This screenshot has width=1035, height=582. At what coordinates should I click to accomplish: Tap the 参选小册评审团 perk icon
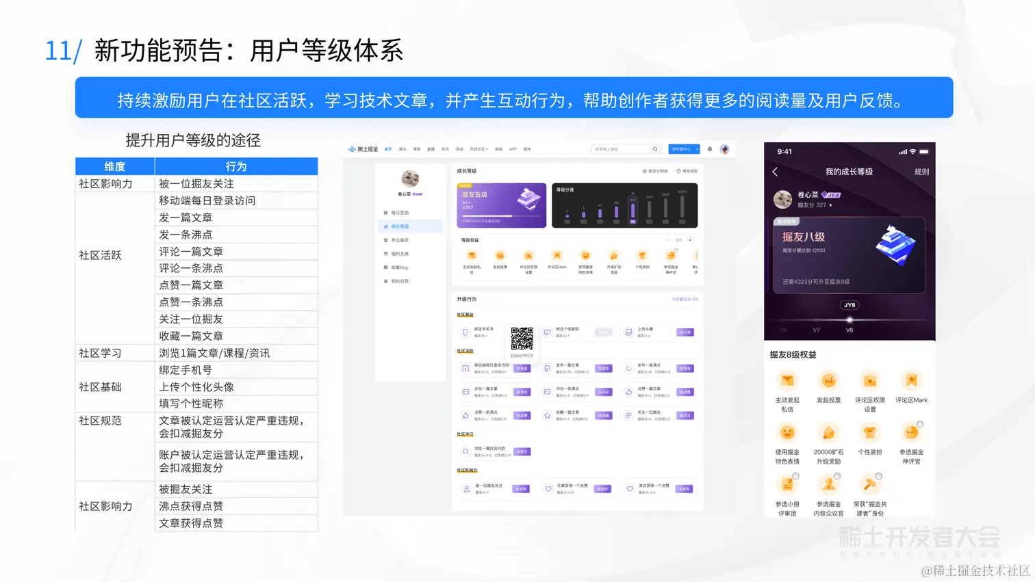coord(787,484)
